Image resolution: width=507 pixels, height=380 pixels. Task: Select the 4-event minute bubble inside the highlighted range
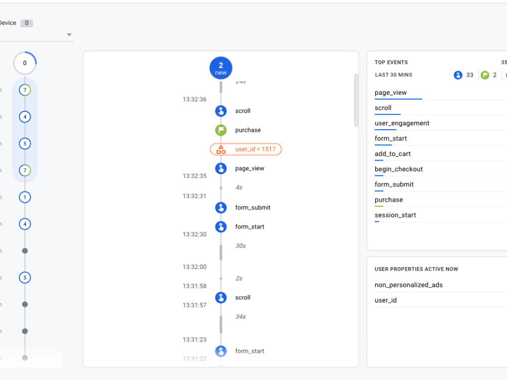click(x=25, y=117)
